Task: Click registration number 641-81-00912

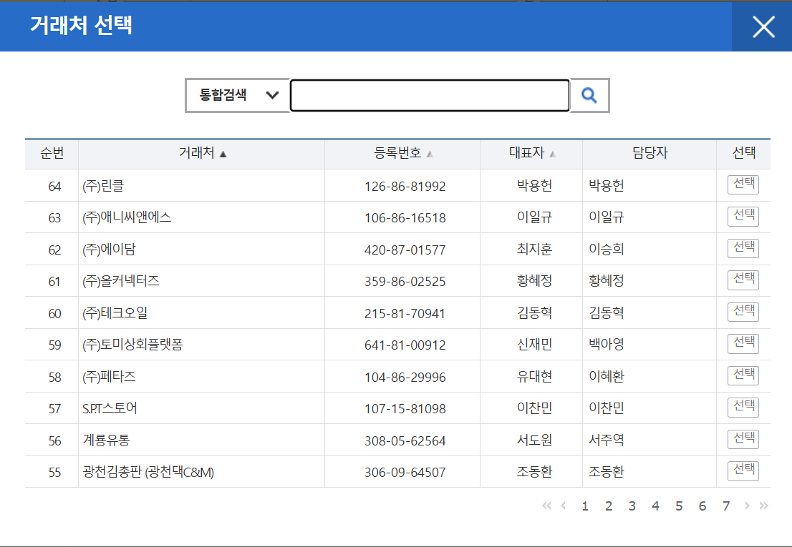Action: tap(405, 345)
